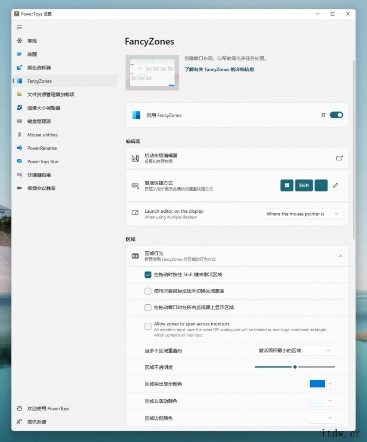Open 了解有关 FancyZones 的详细信息 link
This screenshot has width=367, height=442.
(219, 69)
